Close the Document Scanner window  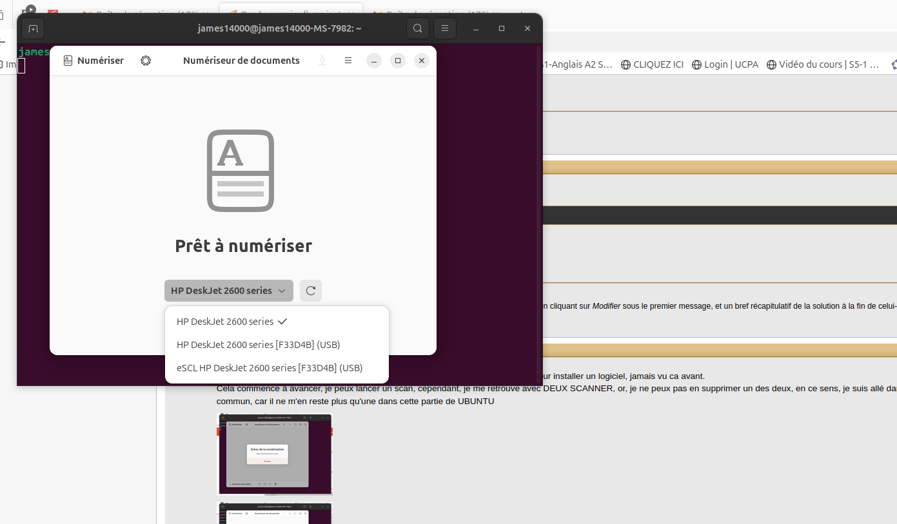421,61
